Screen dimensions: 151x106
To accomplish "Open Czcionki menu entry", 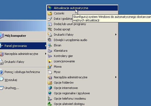I will click(82, 13).
